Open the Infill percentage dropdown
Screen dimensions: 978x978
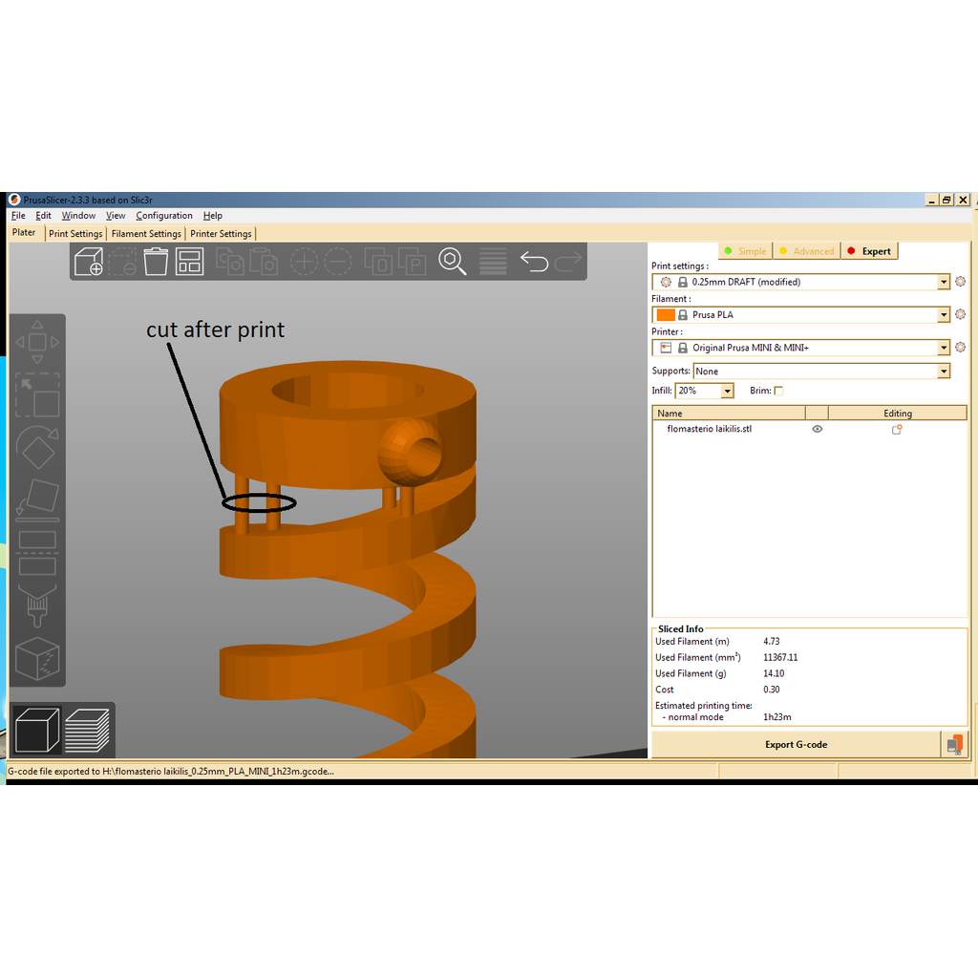click(728, 391)
